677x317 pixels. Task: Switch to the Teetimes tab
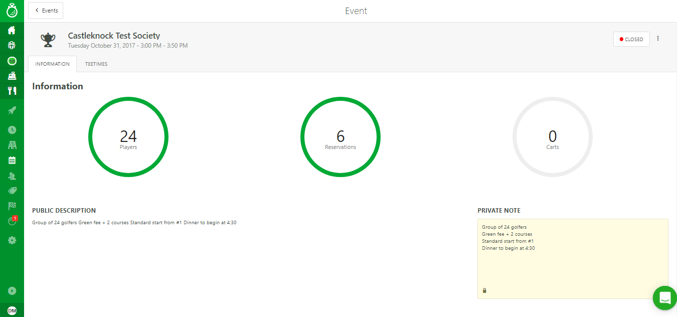[x=96, y=64]
